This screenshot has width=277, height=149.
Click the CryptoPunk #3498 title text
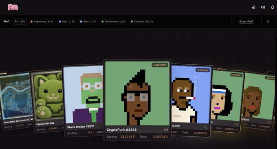click(121, 130)
